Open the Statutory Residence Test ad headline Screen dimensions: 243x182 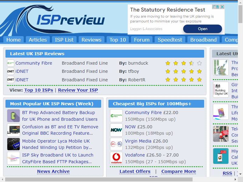click(x=168, y=10)
